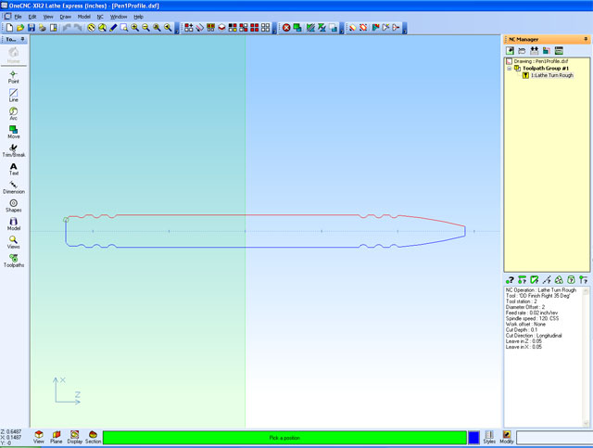This screenshot has height=448, width=593.
Task: Open the NC menu
Action: point(100,17)
